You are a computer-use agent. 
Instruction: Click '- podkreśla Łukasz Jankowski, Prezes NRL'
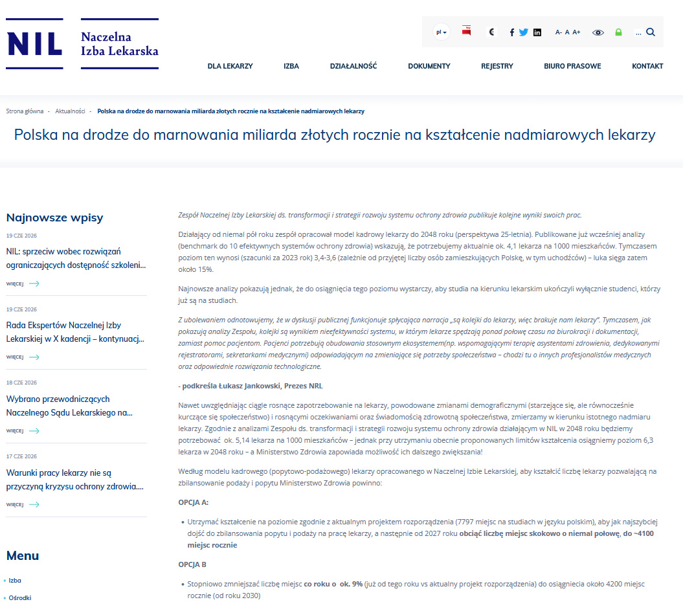point(251,386)
